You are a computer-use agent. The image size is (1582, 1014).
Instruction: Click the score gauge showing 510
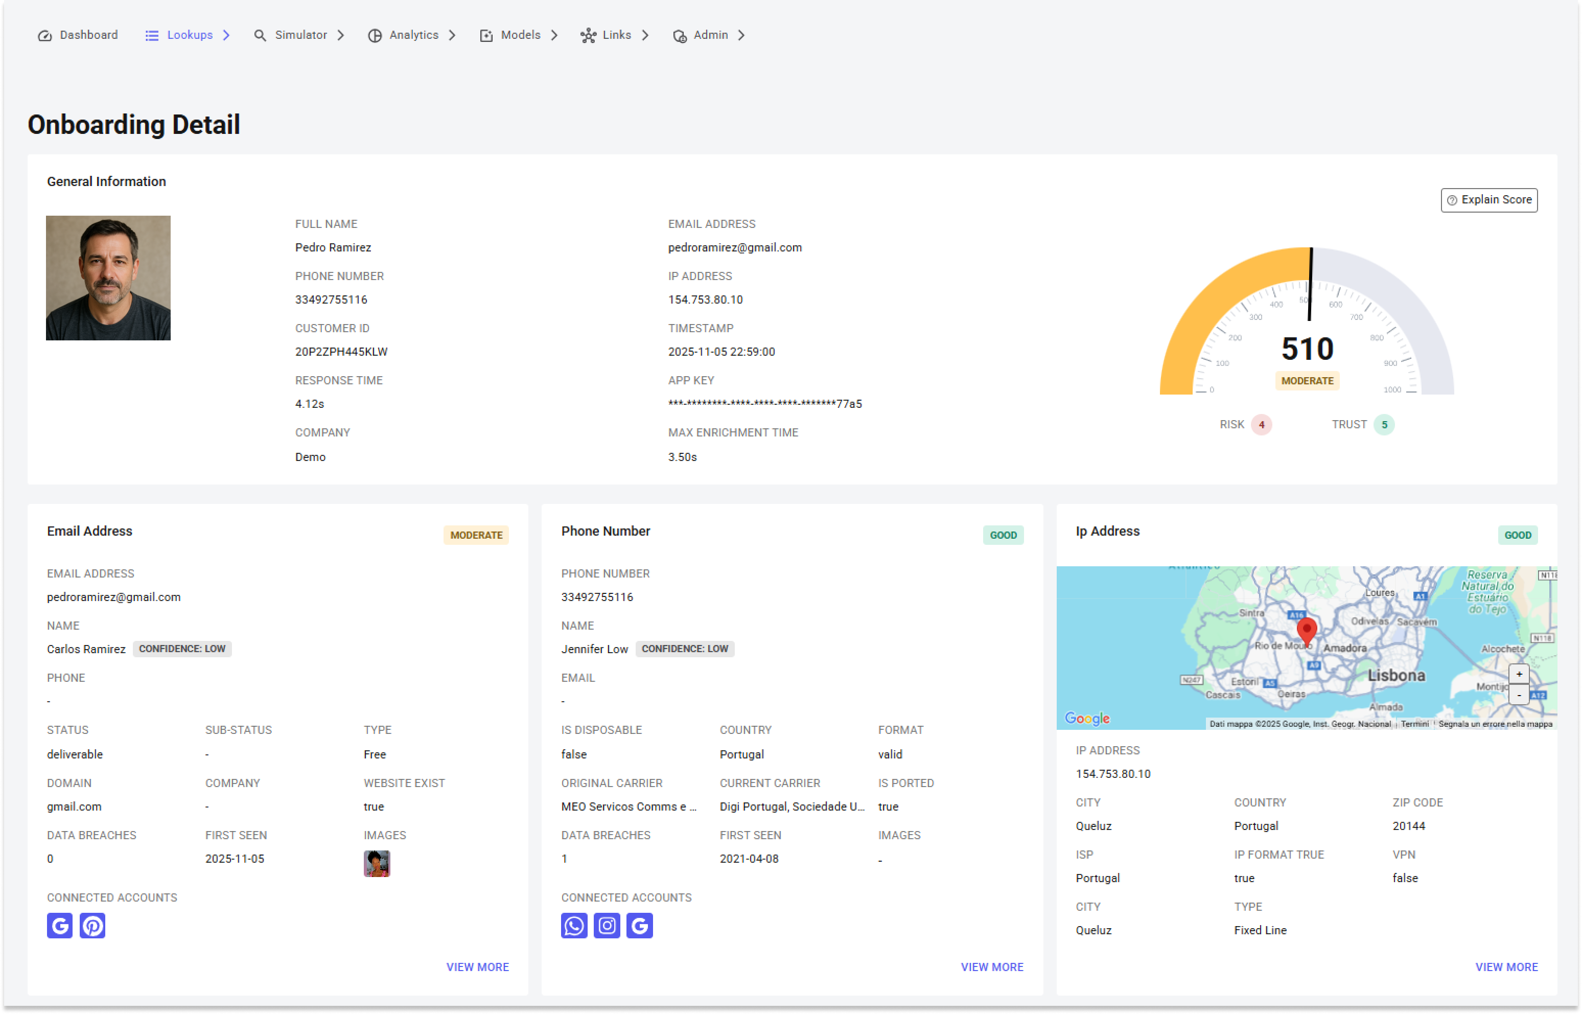point(1306,329)
